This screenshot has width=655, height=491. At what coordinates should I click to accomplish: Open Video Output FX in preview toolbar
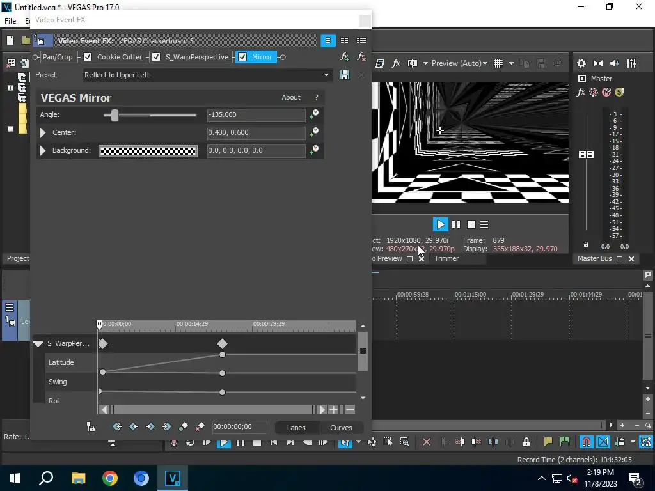tap(396, 63)
